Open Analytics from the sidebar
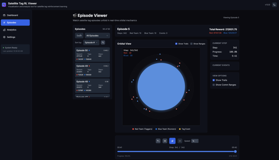The width and height of the screenshot is (279, 160). click(11, 30)
